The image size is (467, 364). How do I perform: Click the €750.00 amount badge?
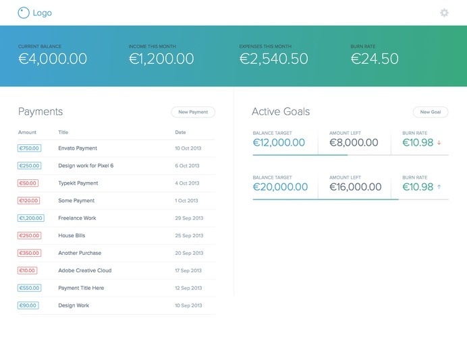pos(29,148)
